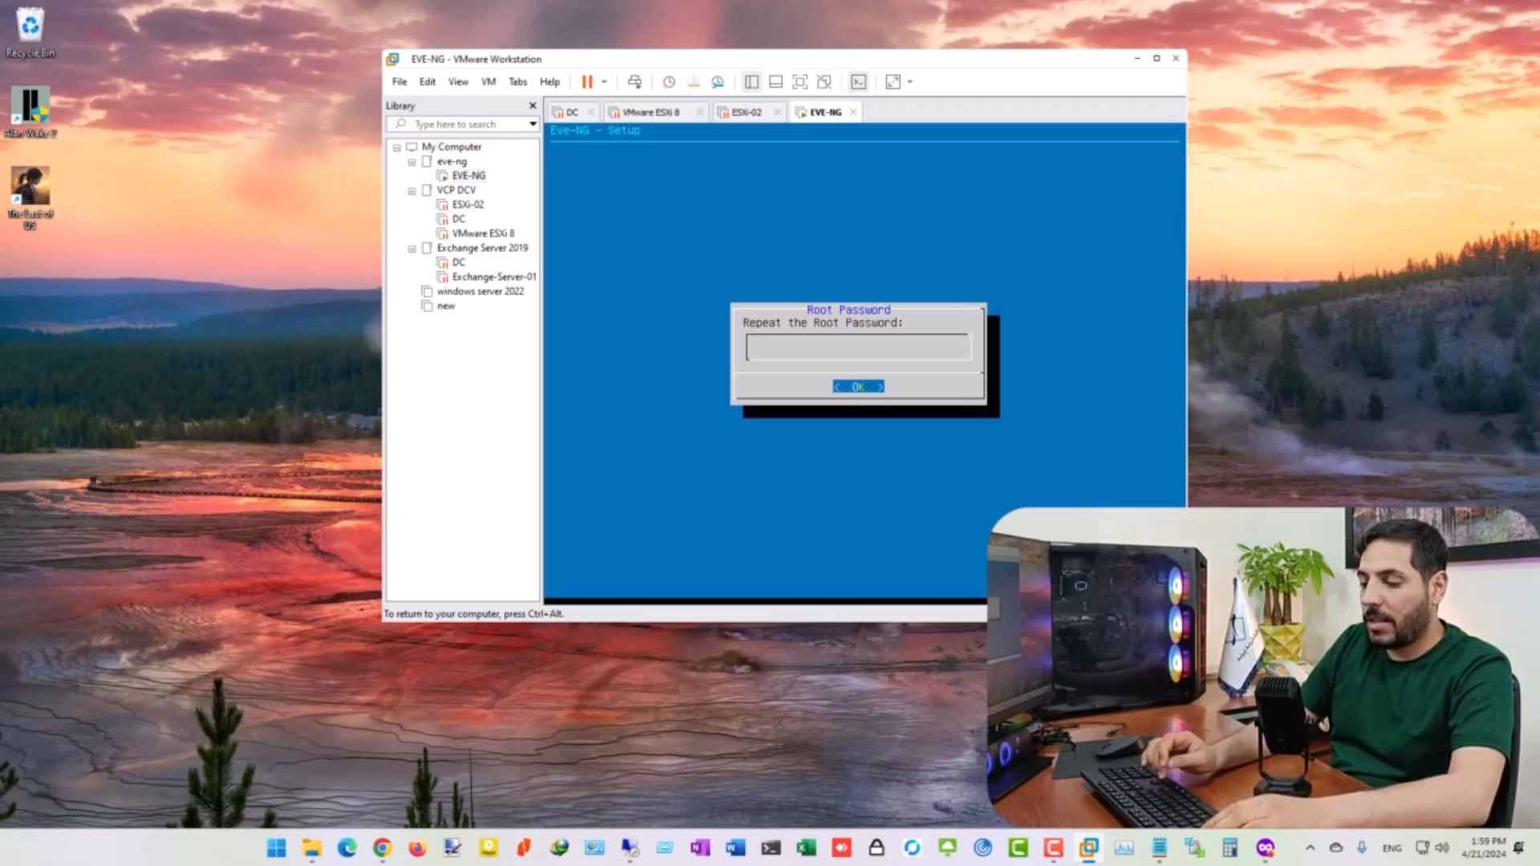Pause the virtual machine with the suspend icon
The height and width of the screenshot is (866, 1540).
coord(587,82)
